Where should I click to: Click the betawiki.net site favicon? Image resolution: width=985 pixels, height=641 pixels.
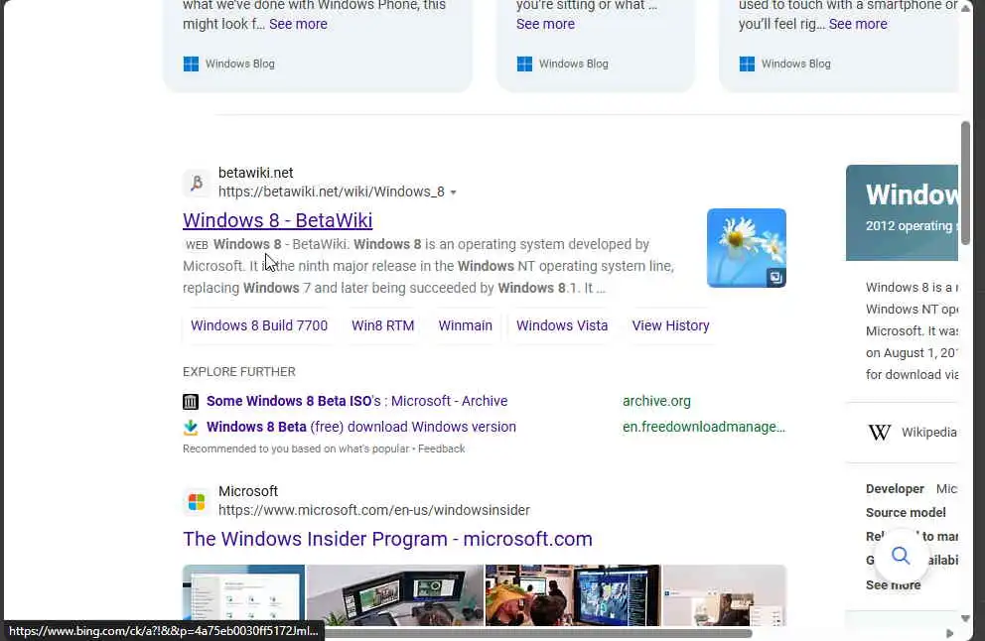[x=197, y=183]
